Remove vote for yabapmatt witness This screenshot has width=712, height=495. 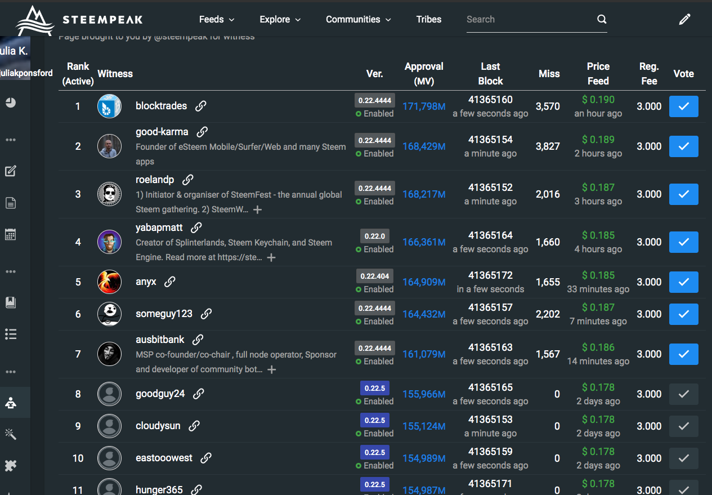coord(684,242)
